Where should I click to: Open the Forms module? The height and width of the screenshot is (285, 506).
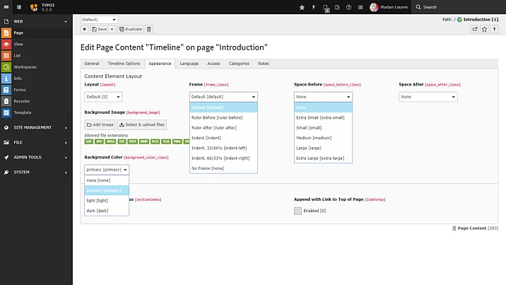click(18, 90)
